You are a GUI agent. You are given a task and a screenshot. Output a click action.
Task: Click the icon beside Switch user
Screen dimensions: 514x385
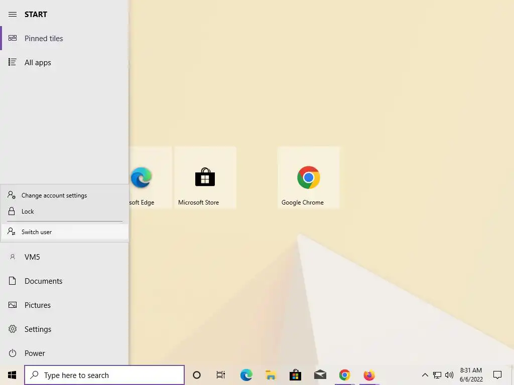pyautogui.click(x=12, y=232)
